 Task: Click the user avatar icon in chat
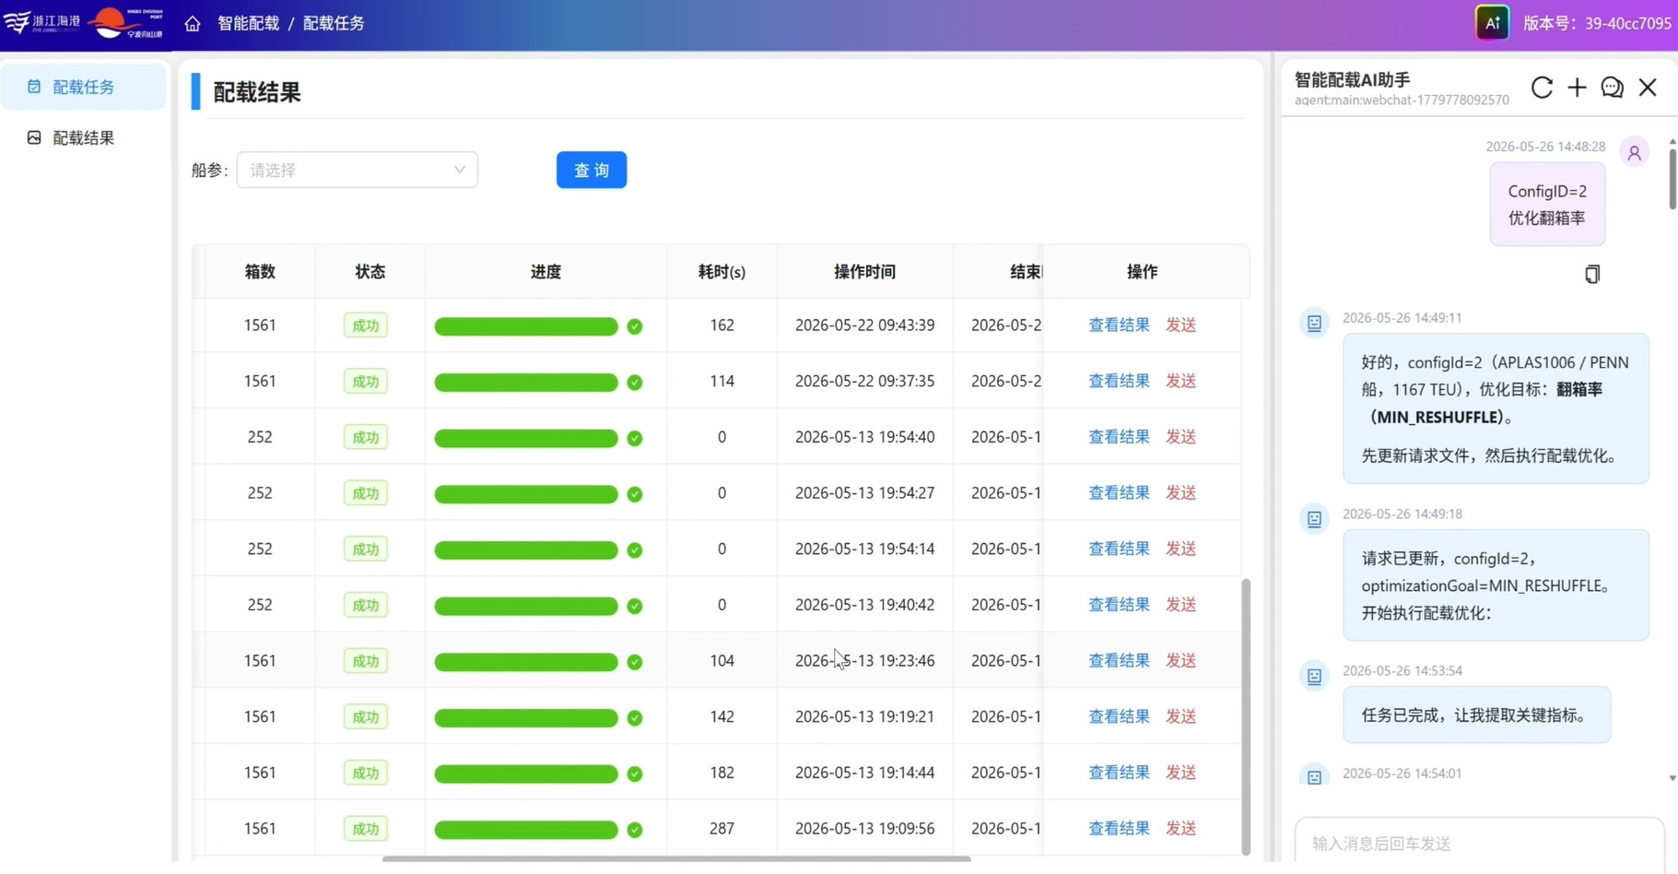click(1634, 153)
